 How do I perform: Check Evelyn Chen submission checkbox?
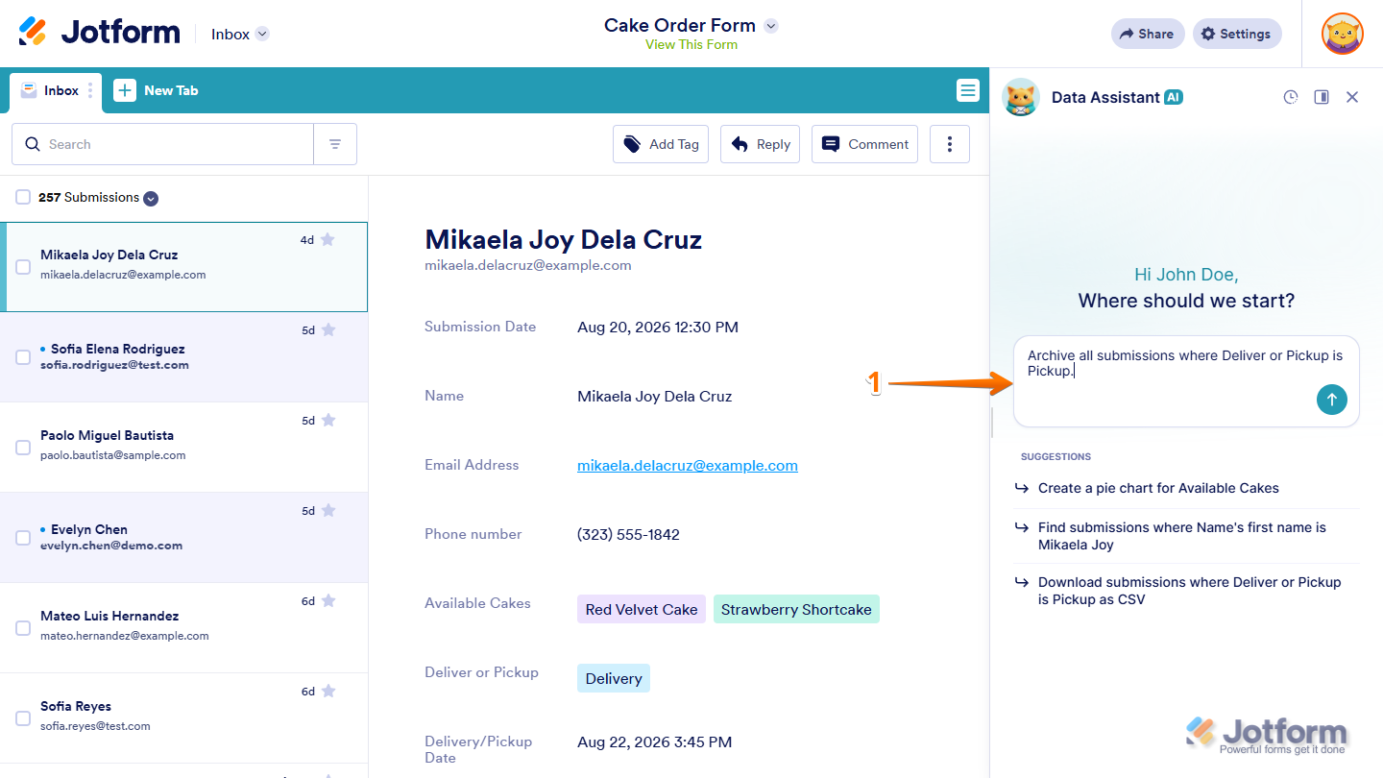[x=23, y=538]
